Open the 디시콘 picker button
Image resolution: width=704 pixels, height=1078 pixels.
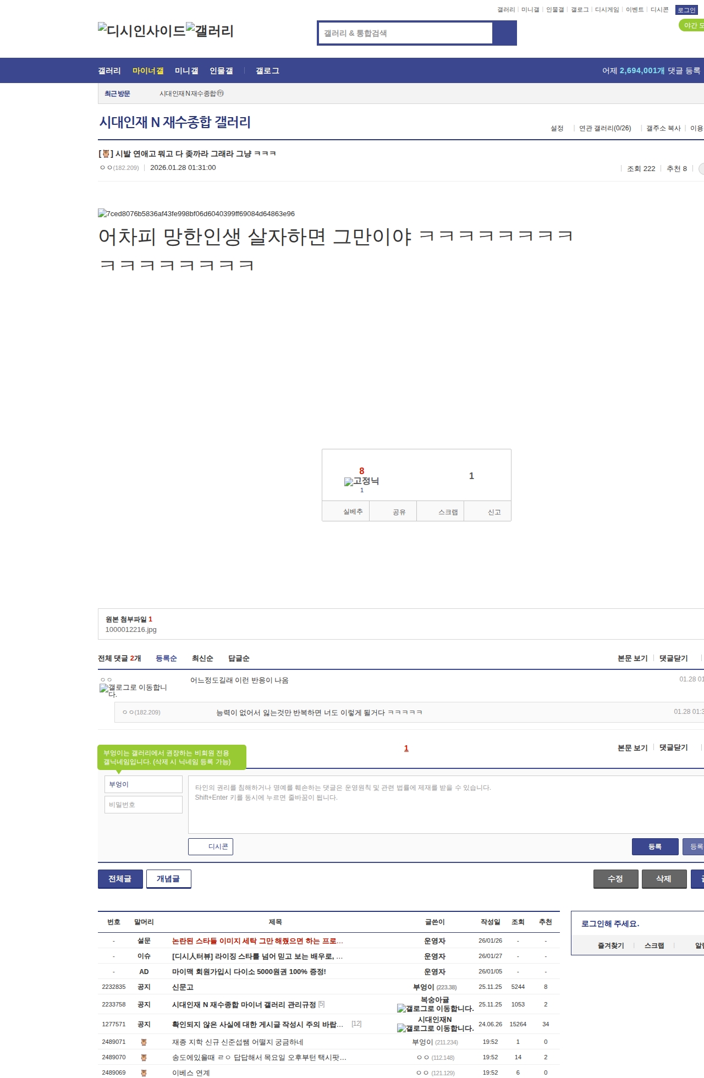coord(211,846)
